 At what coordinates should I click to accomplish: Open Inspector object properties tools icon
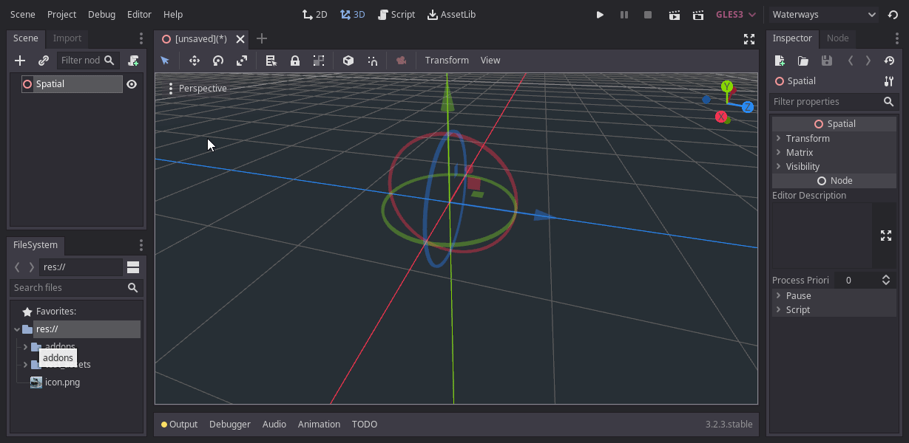click(x=889, y=81)
